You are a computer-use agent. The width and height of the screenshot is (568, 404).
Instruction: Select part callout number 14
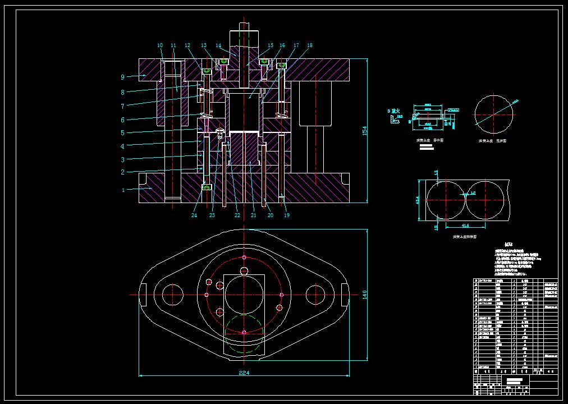(x=218, y=45)
